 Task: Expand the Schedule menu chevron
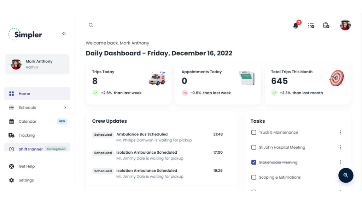pyautogui.click(x=65, y=107)
